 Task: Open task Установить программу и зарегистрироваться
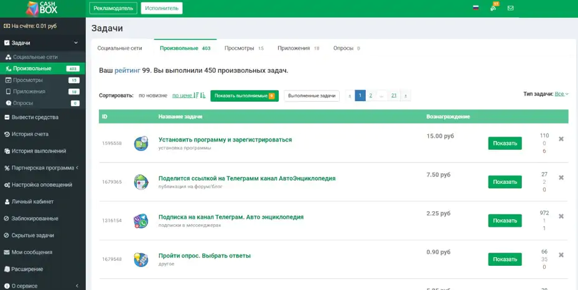click(x=225, y=140)
